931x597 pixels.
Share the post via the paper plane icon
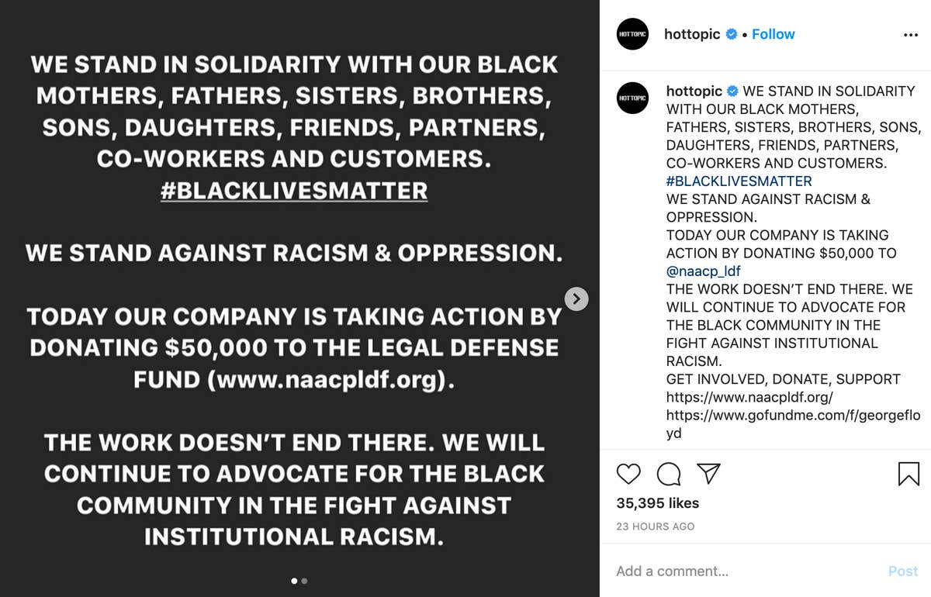point(708,474)
